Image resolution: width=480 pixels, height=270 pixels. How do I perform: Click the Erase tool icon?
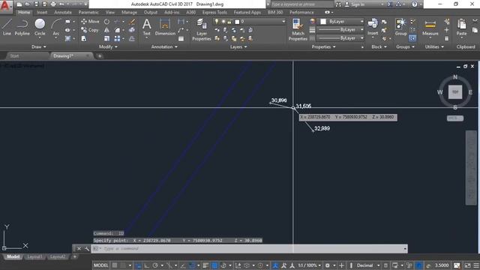point(132,22)
